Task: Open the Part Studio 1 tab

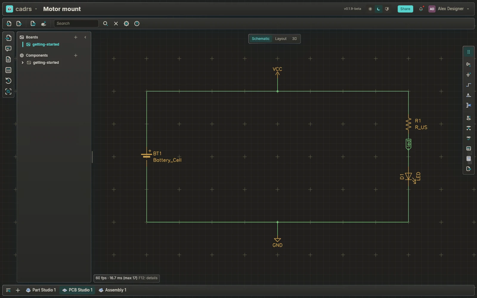Action: pos(41,290)
